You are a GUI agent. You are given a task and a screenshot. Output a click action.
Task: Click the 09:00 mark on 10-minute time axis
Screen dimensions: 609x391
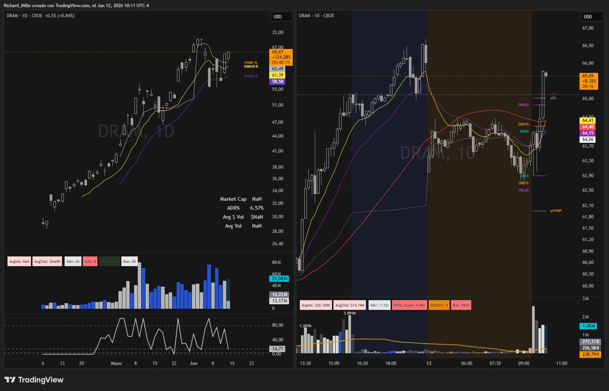524,364
